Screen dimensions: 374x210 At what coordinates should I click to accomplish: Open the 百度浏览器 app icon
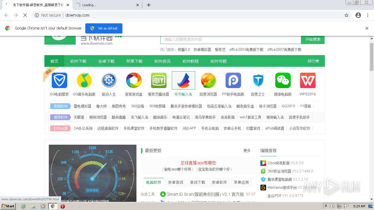click(x=208, y=80)
